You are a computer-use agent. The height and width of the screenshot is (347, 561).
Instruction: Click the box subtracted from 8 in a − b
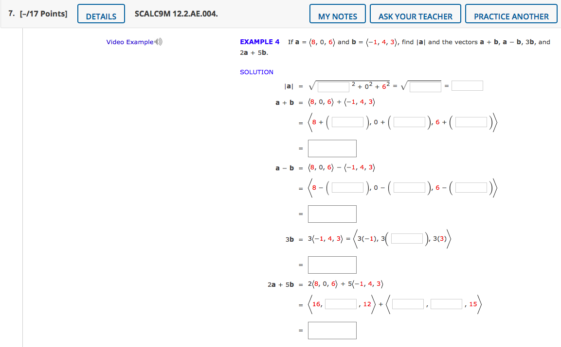tap(348, 187)
